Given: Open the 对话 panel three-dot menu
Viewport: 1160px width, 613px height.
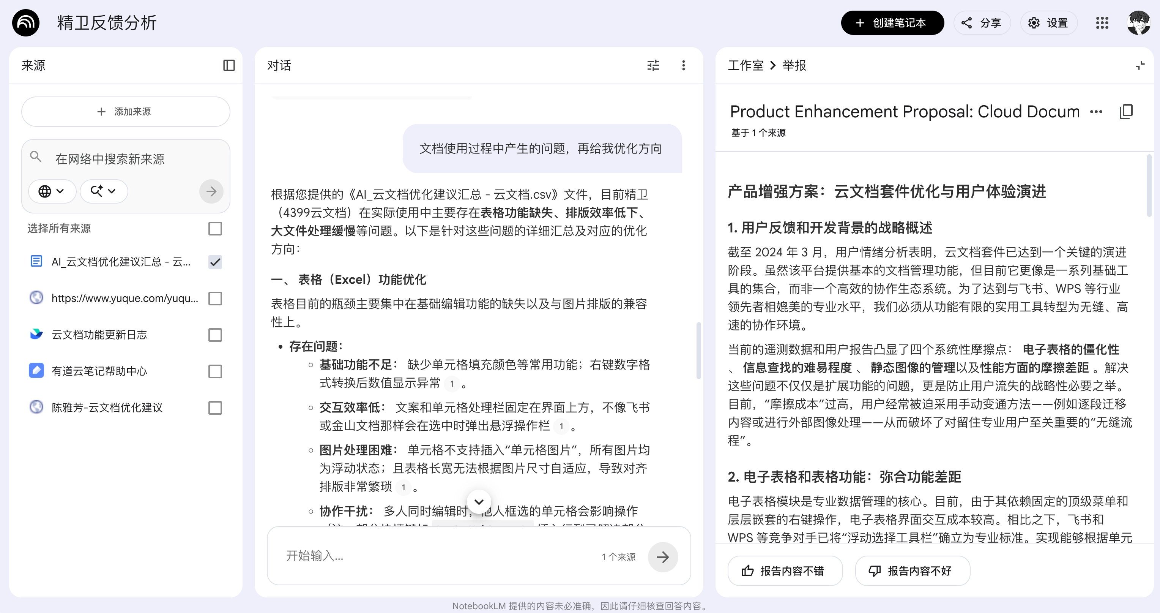Looking at the screenshot, I should coord(683,65).
